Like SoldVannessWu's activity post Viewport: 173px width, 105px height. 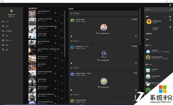coord(71,90)
